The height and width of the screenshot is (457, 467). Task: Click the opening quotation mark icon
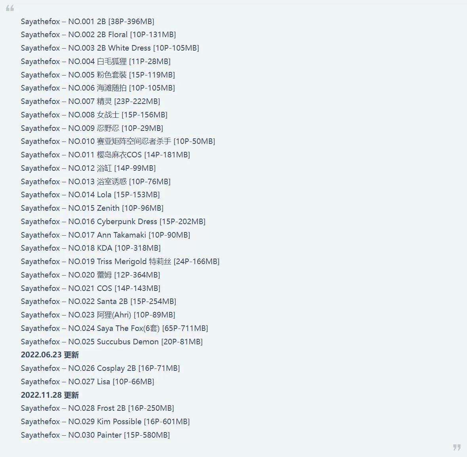tap(10, 8)
